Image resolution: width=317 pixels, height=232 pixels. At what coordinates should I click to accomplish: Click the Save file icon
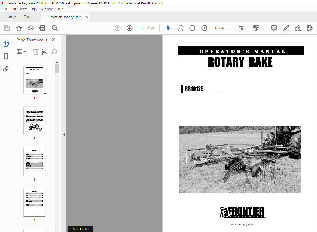pyautogui.click(x=7, y=28)
